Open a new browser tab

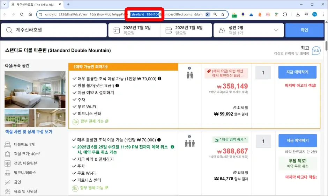pyautogui.click(x=68, y=4)
